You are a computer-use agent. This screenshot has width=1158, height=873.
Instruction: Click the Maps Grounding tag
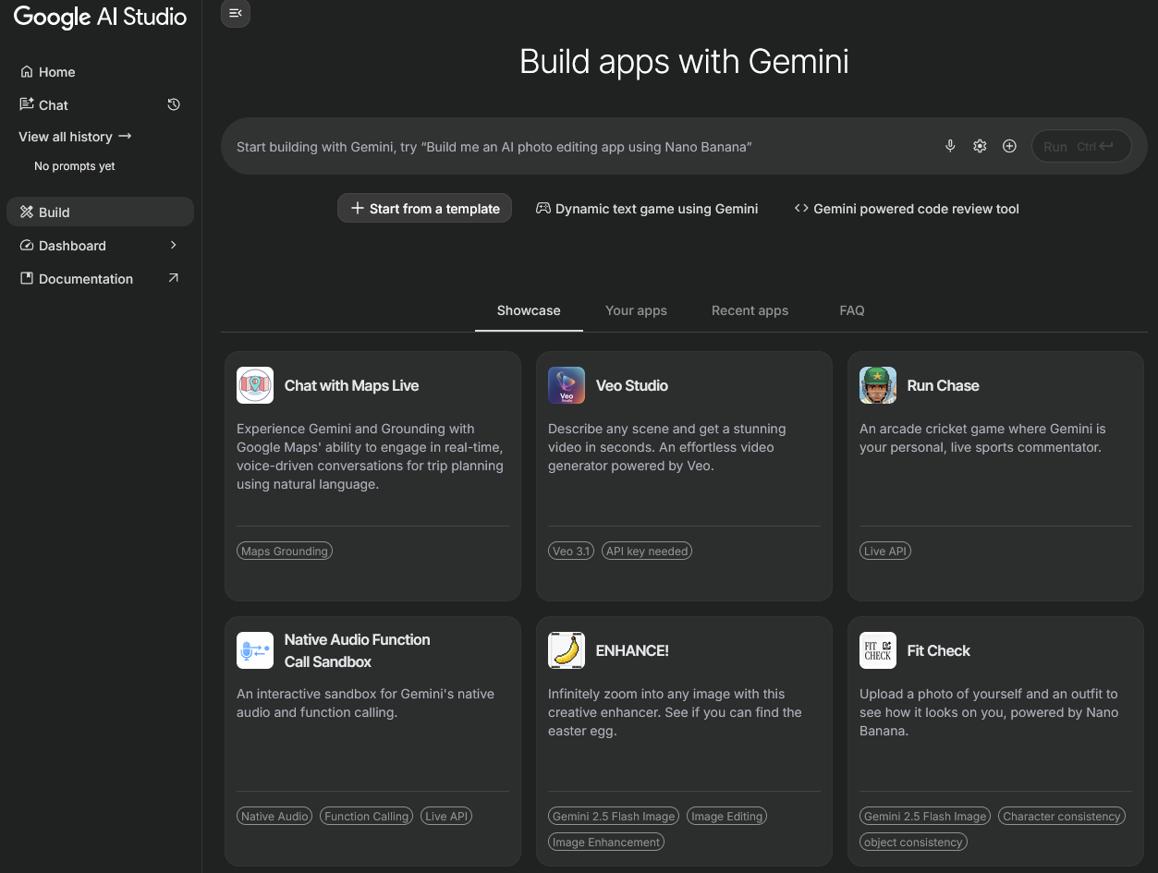(285, 552)
